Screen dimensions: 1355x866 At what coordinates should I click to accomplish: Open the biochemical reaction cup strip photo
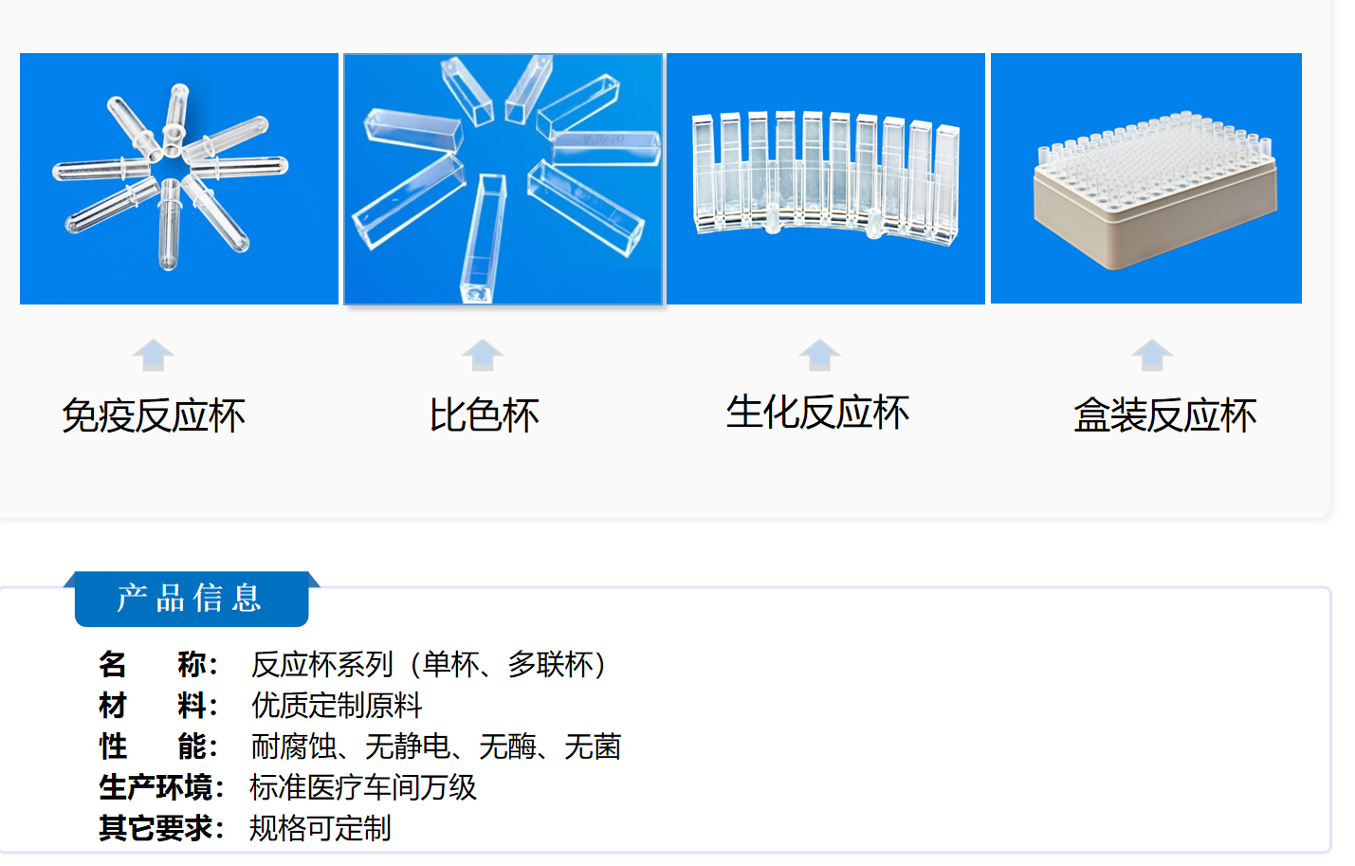pos(826,178)
